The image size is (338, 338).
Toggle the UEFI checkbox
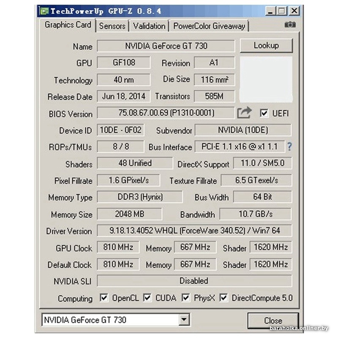[x=264, y=113]
